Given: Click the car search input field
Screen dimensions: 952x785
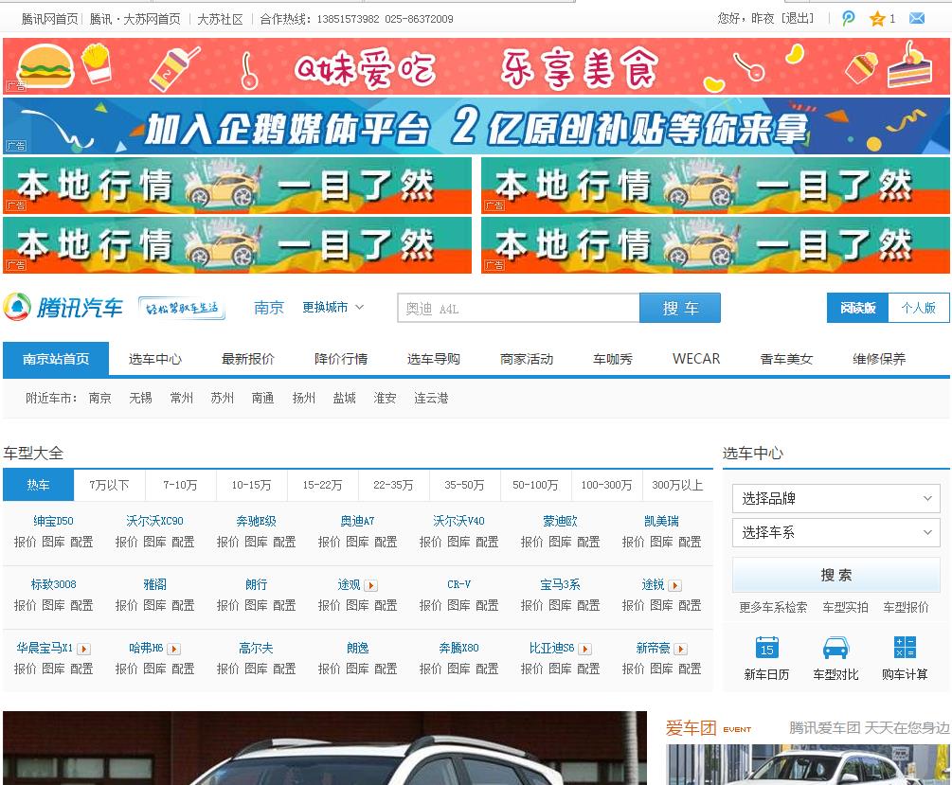Looking at the screenshot, I should pos(518,308).
